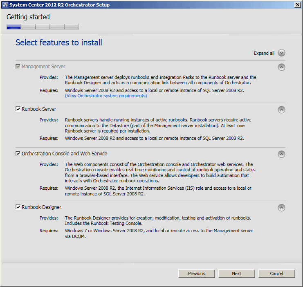The height and width of the screenshot is (287, 303).
Task: Select the Runbook Designer label text
Action: click(41, 207)
